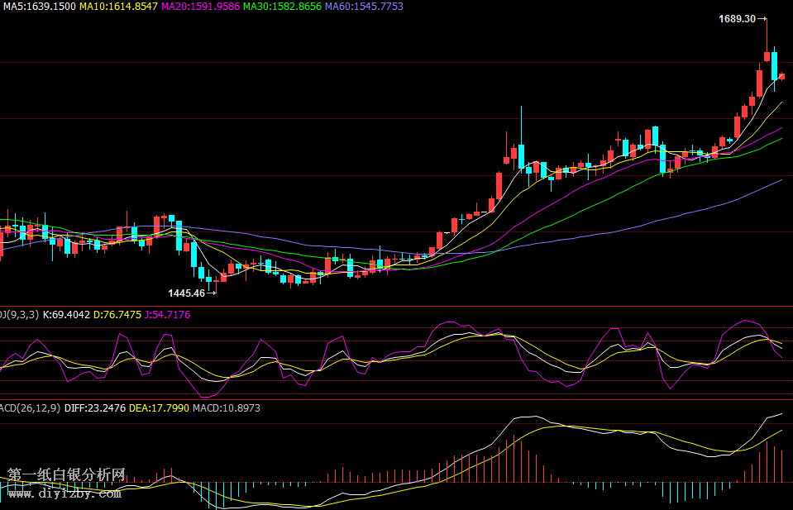Click the 1689.30 high price marker

(738, 18)
